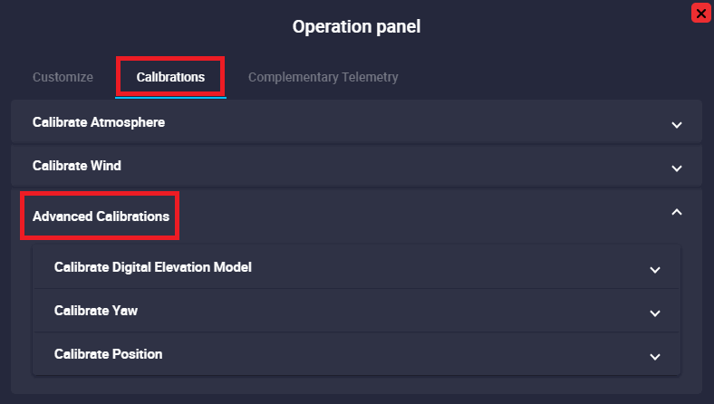The image size is (714, 404).
Task: Click the chevron beside Calibrate Yaw
Action: point(655,313)
